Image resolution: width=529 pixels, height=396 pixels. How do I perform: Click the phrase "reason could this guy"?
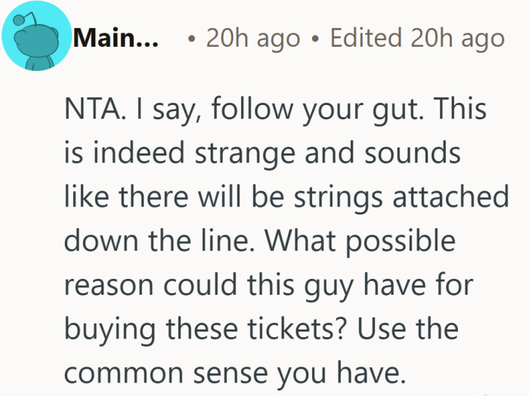tap(200, 283)
